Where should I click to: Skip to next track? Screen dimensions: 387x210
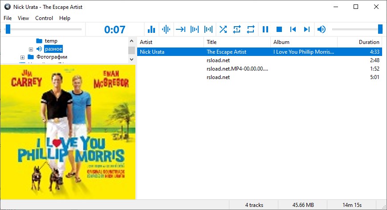coord(307,30)
